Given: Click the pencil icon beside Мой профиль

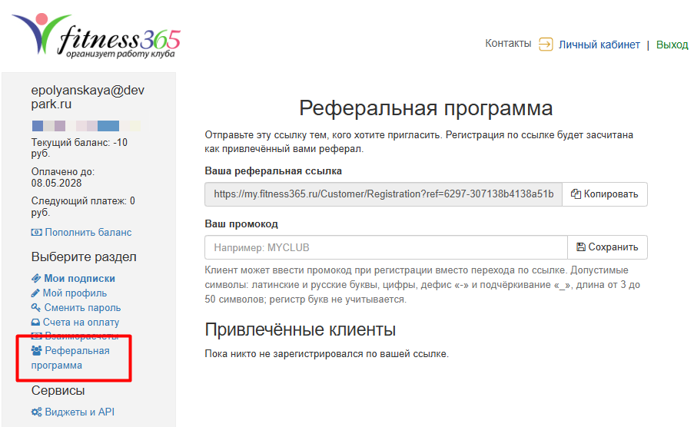Looking at the screenshot, I should (x=35, y=293).
